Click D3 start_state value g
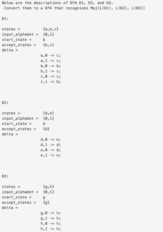 coord(44,197)
